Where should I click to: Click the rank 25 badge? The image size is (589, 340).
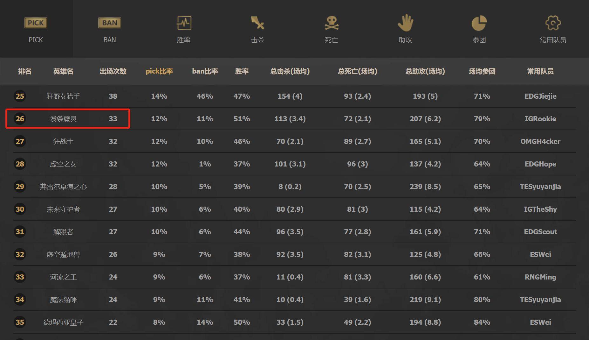(20, 96)
